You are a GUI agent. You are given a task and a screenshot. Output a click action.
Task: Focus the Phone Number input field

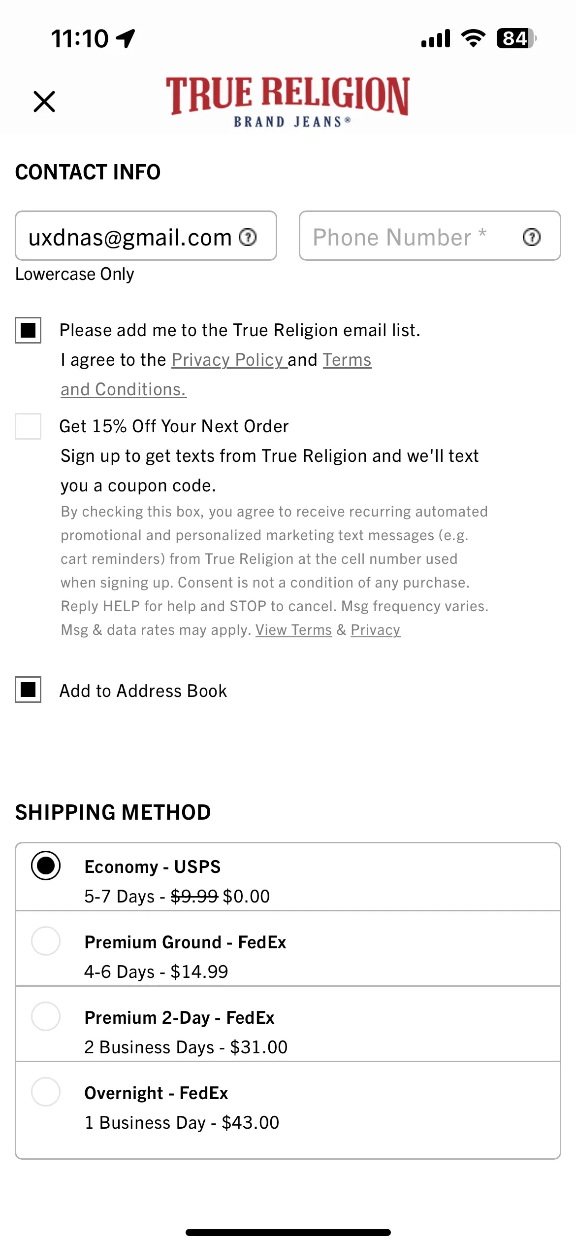tap(430, 236)
